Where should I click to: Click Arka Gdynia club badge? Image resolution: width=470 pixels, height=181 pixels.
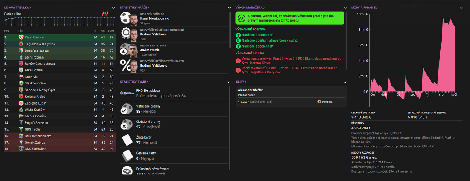[21, 70]
